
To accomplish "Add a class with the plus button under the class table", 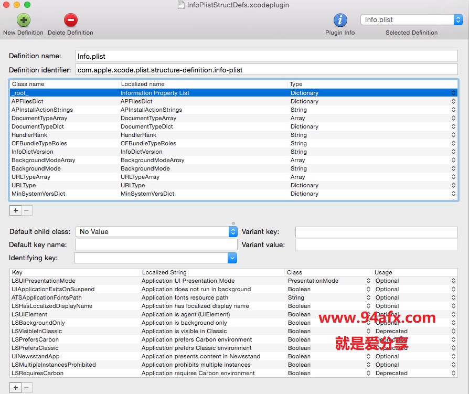I will (15, 210).
